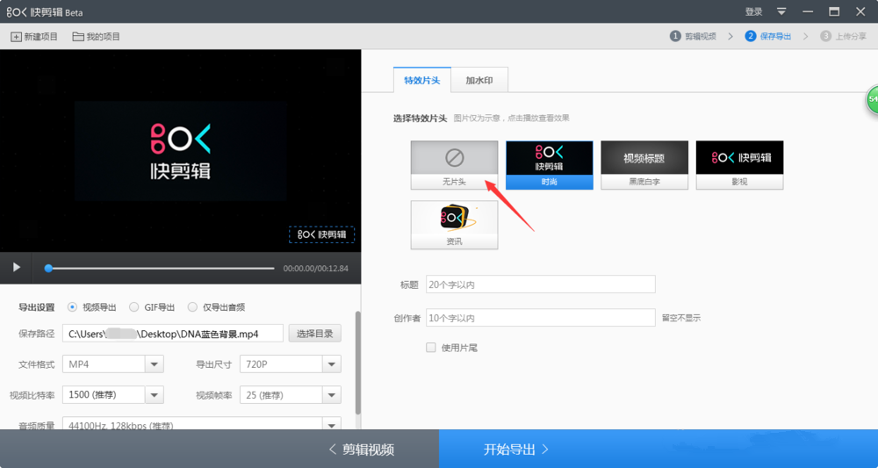Switch to the 特效片头 tab
The image size is (878, 468).
coord(422,80)
